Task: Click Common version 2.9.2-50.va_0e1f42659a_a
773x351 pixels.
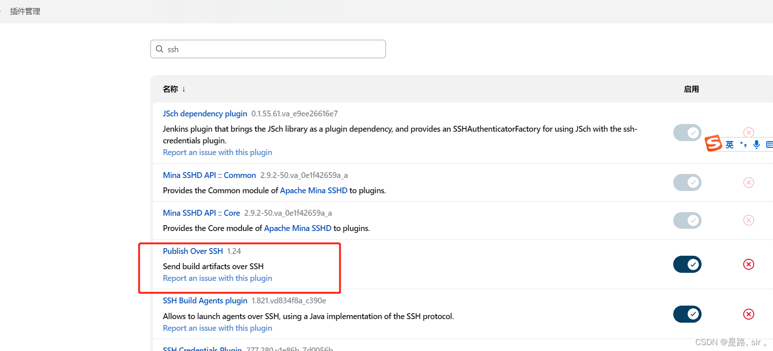Action: tap(304, 175)
